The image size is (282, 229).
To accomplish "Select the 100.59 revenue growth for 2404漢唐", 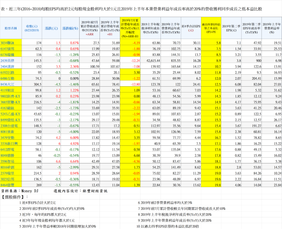I will pyautogui.click(x=95, y=66).
